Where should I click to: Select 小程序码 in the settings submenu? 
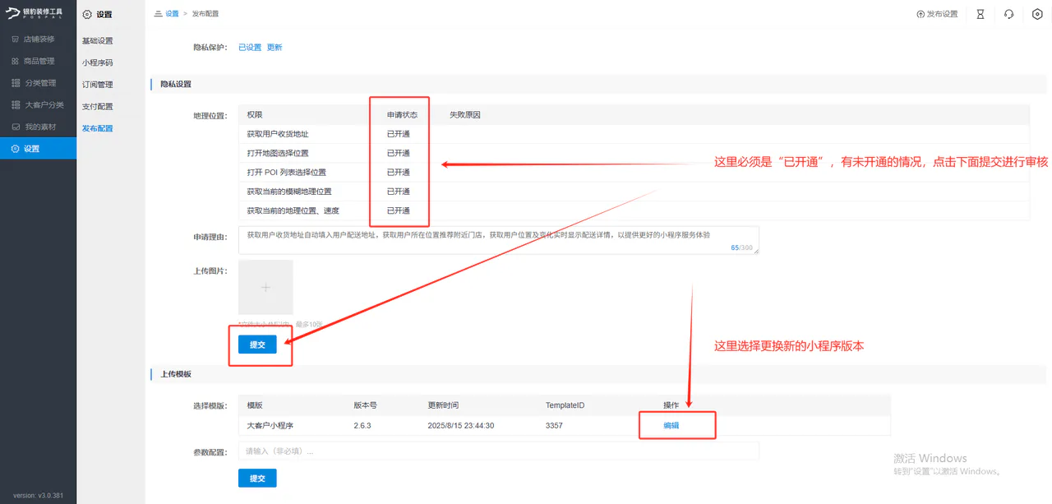point(98,62)
